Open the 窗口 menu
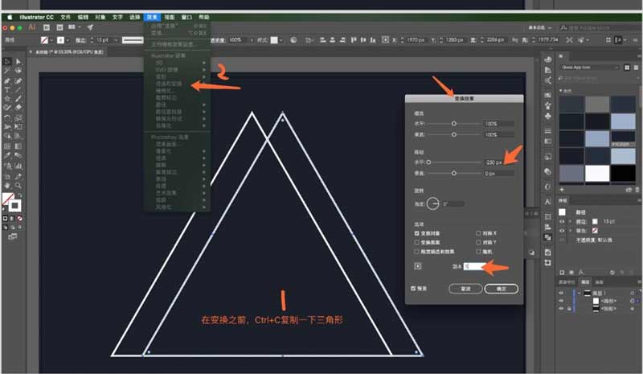This screenshot has height=374, width=643. 186,17
